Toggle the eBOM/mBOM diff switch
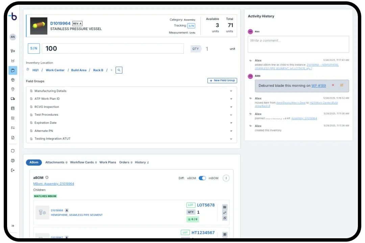The width and height of the screenshot is (365, 243). [202, 178]
